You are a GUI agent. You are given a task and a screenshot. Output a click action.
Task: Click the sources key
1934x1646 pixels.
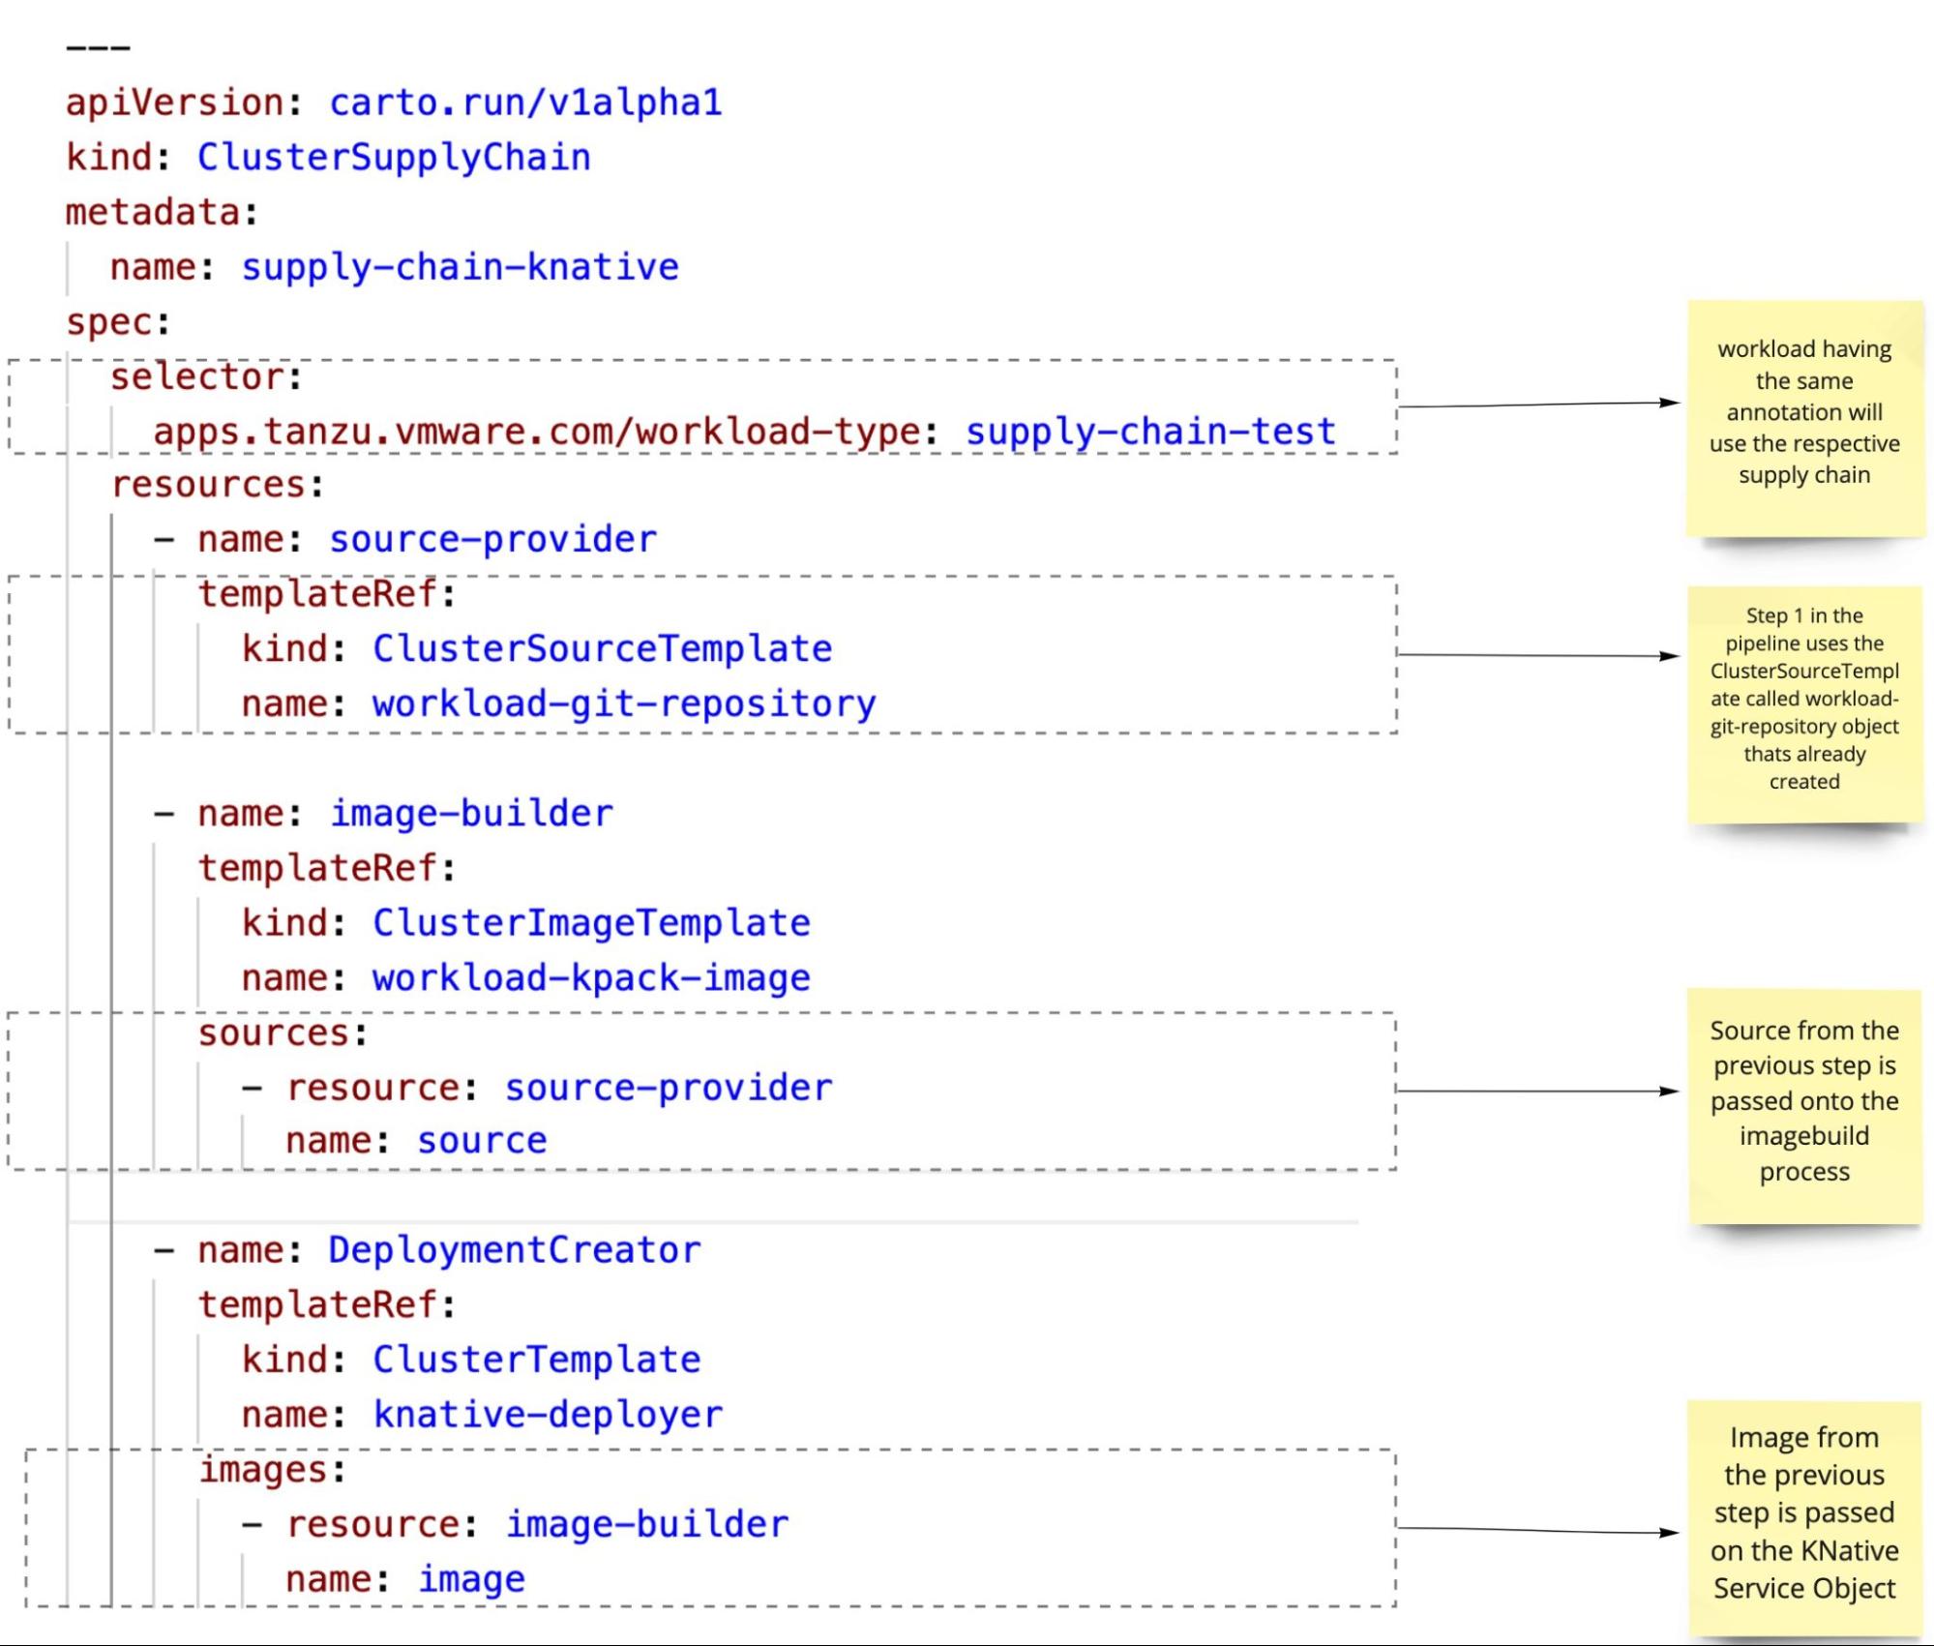point(273,1033)
